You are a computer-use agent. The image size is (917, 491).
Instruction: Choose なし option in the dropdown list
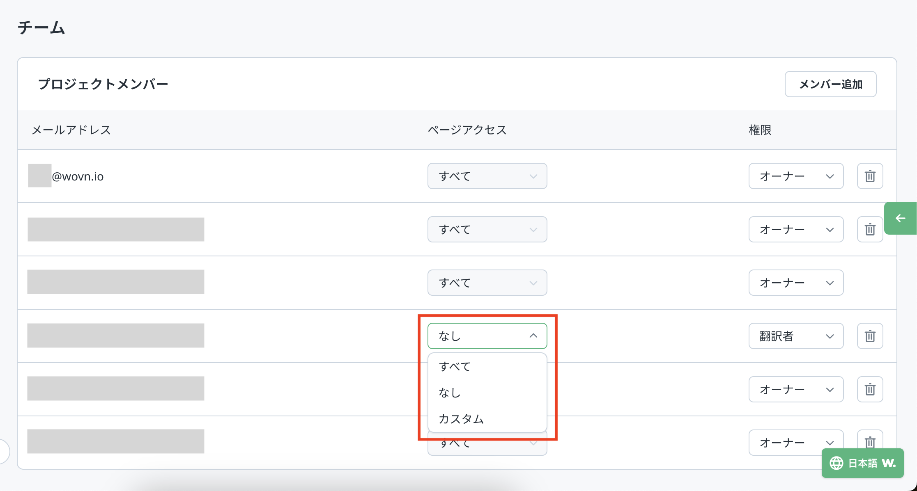click(x=450, y=393)
